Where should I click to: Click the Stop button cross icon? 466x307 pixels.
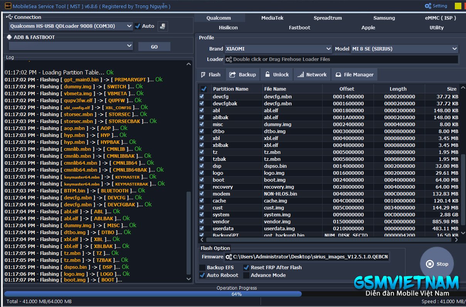point(430,264)
